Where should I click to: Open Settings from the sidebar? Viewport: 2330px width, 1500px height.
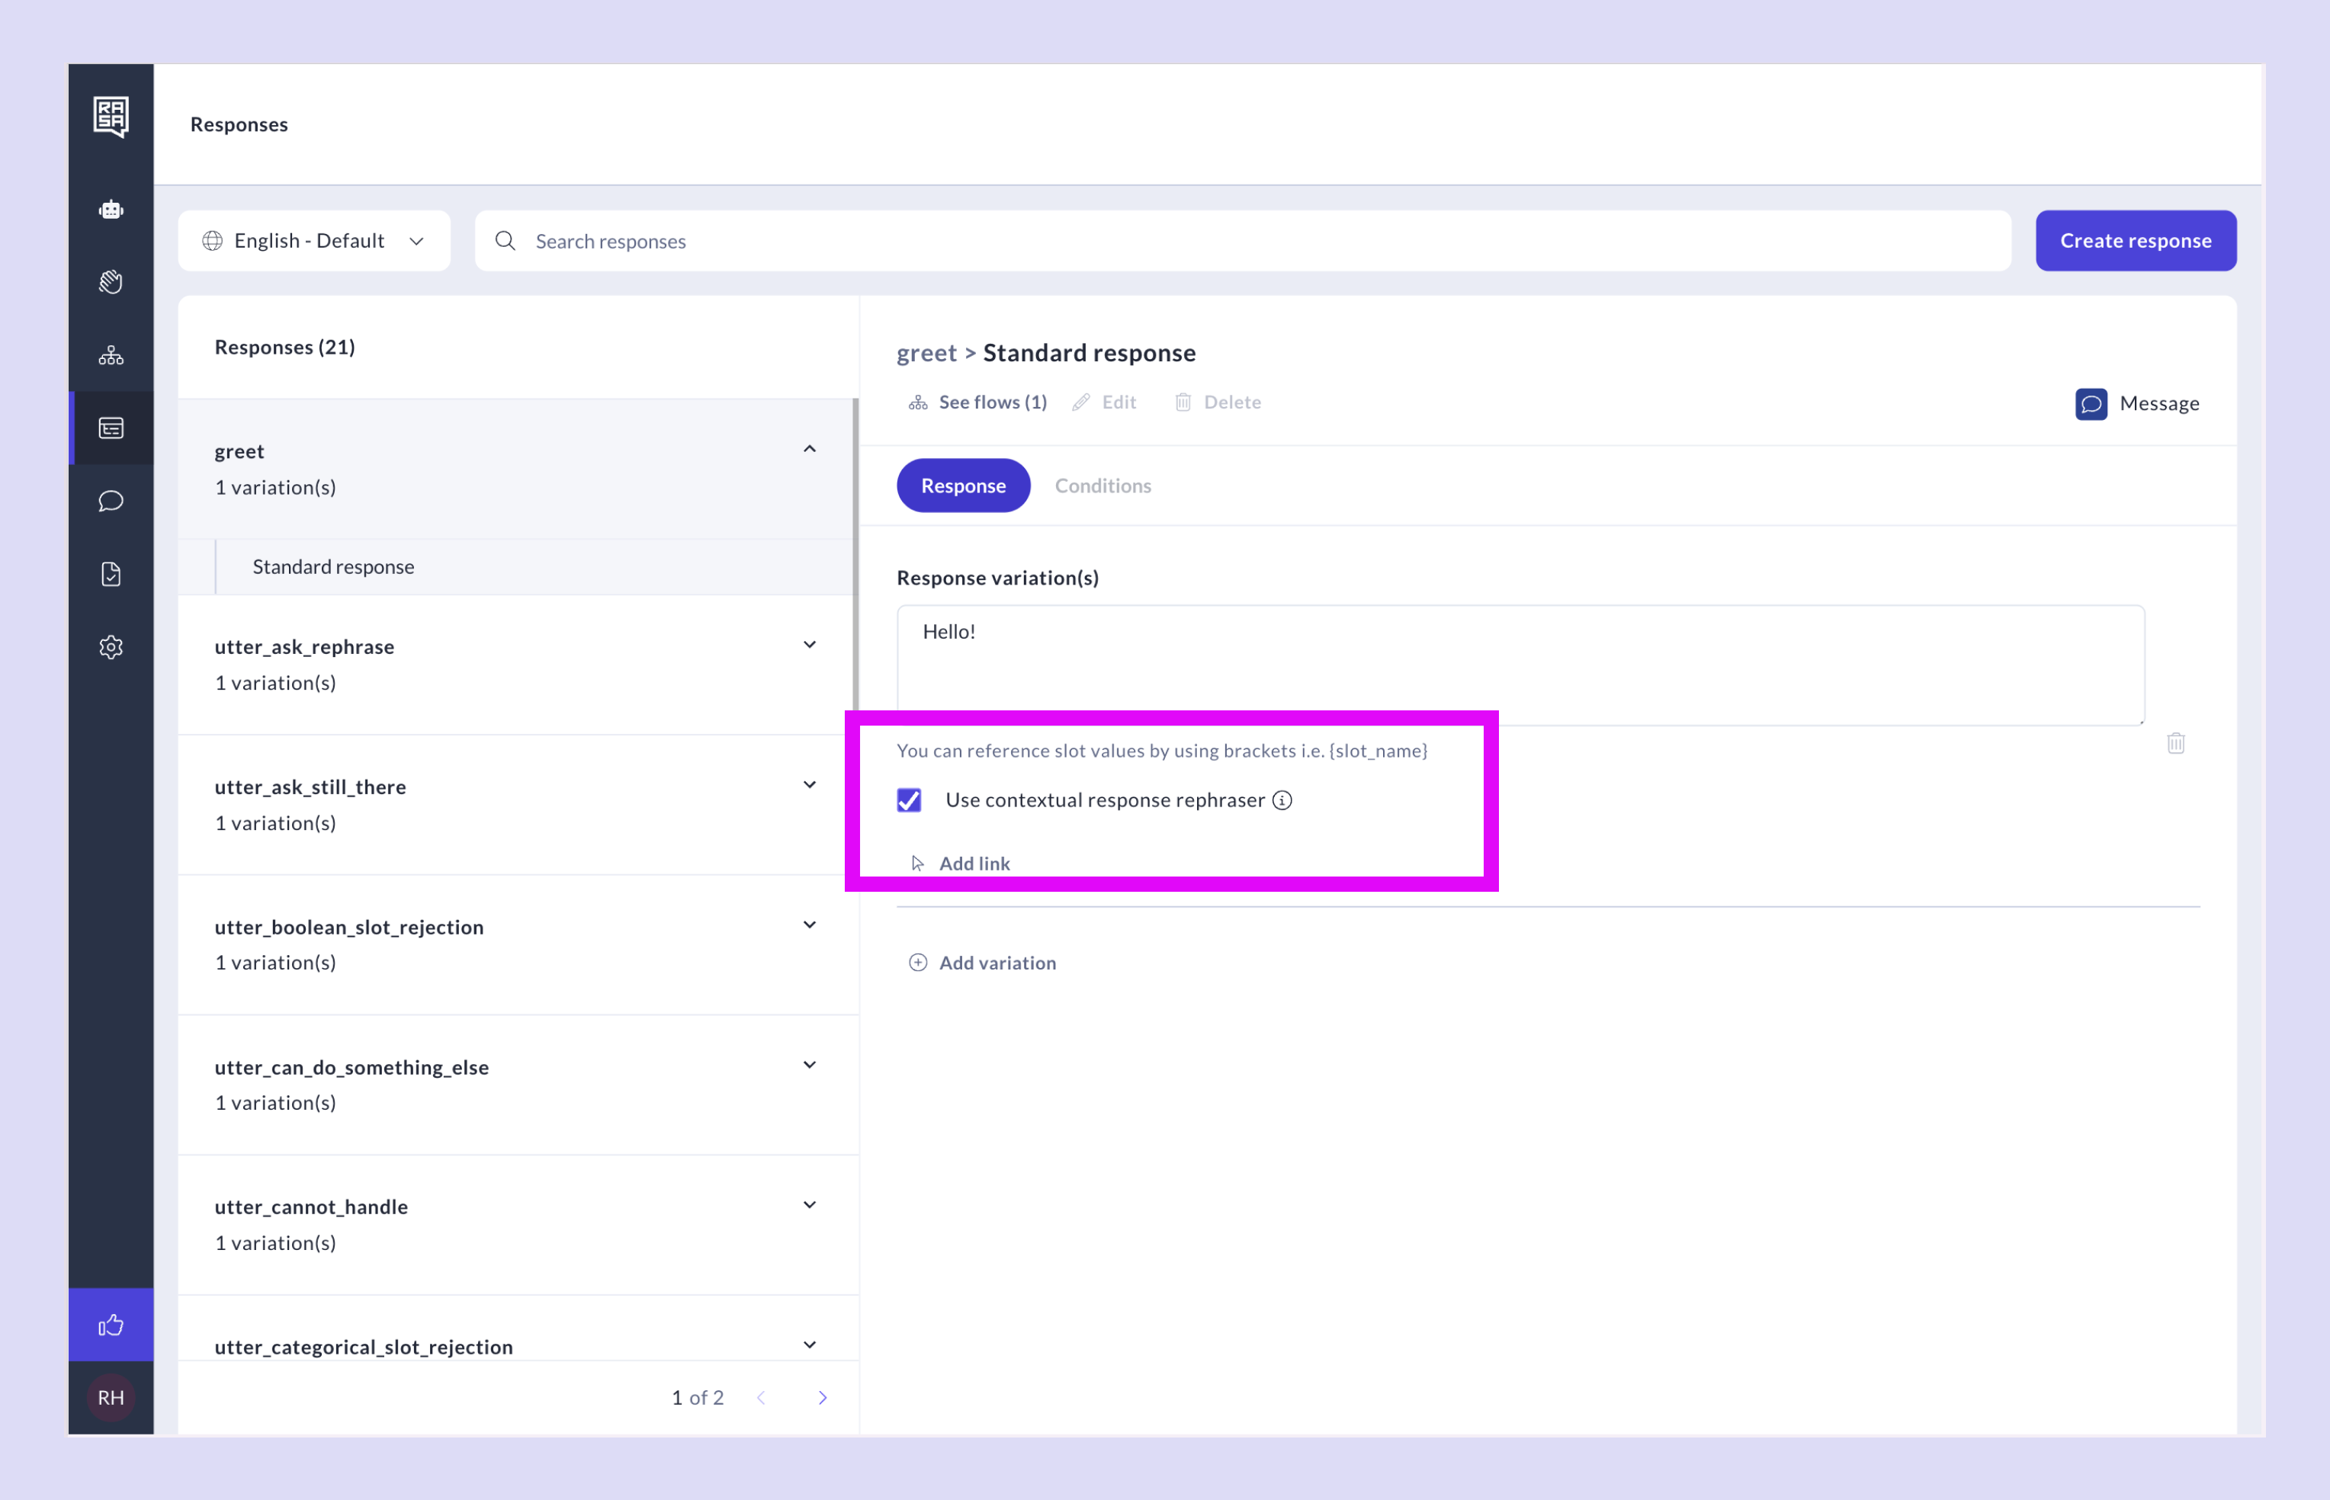tap(111, 647)
